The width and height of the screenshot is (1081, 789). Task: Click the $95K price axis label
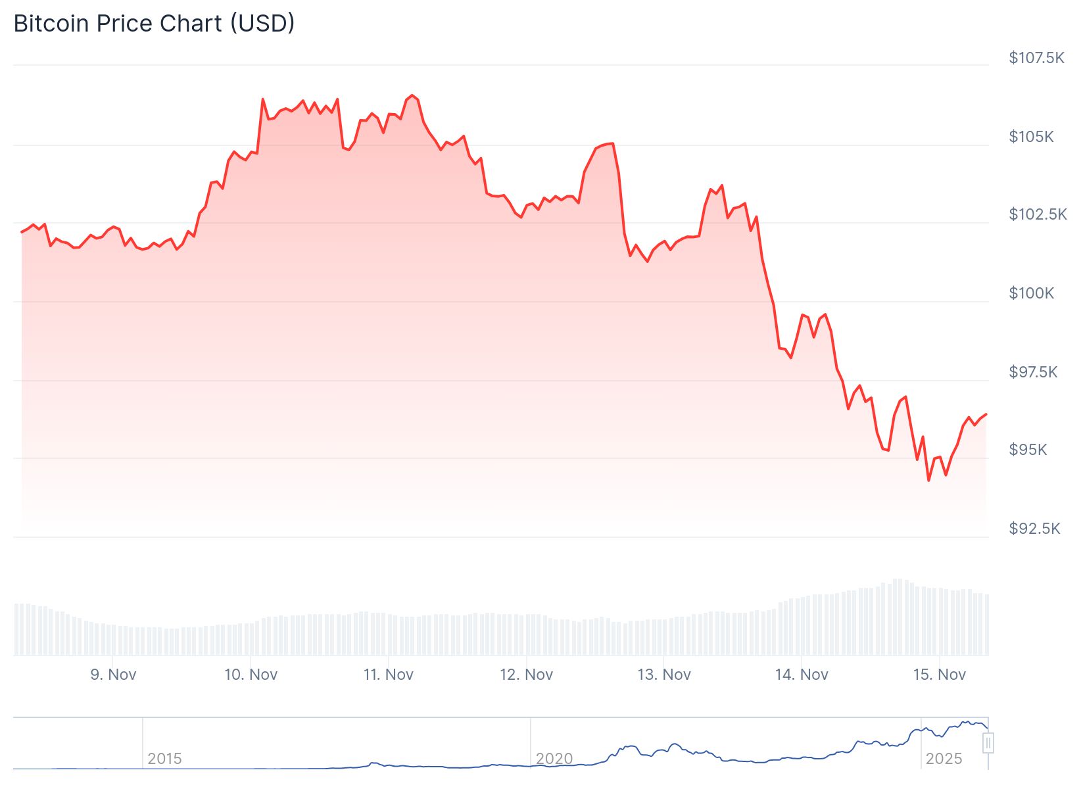1028,450
